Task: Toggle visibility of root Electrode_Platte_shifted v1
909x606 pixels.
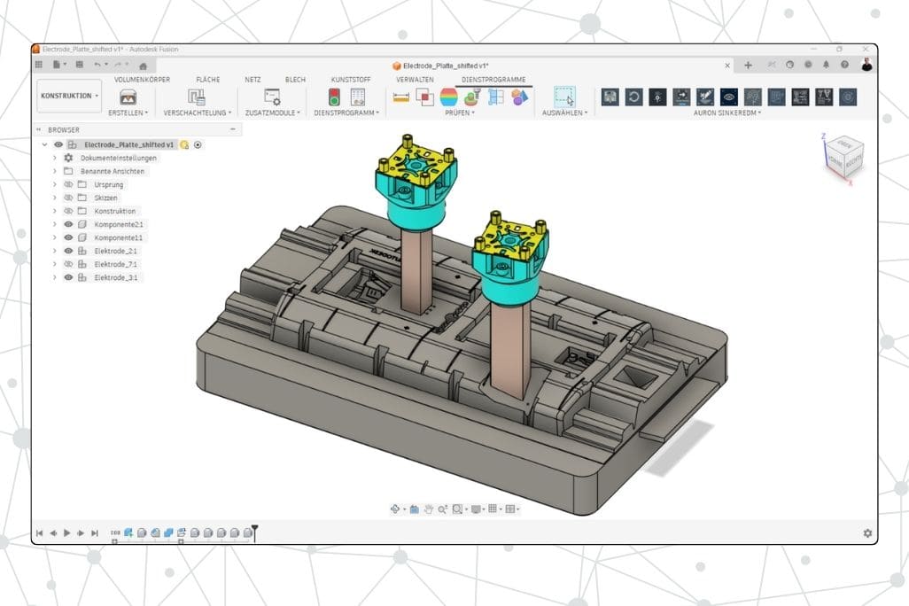Action: (x=58, y=145)
